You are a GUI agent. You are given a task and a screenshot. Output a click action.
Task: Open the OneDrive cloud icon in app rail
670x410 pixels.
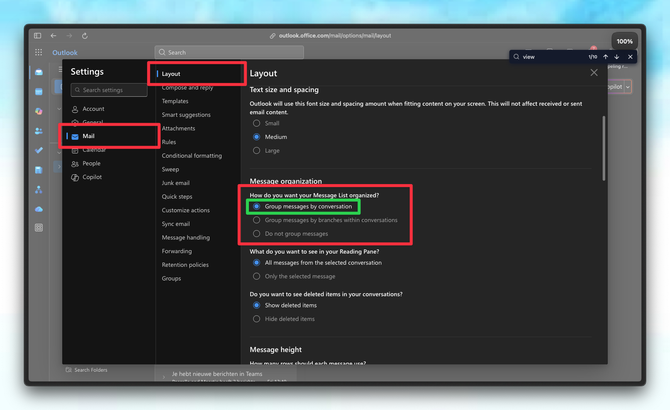pyautogui.click(x=39, y=209)
